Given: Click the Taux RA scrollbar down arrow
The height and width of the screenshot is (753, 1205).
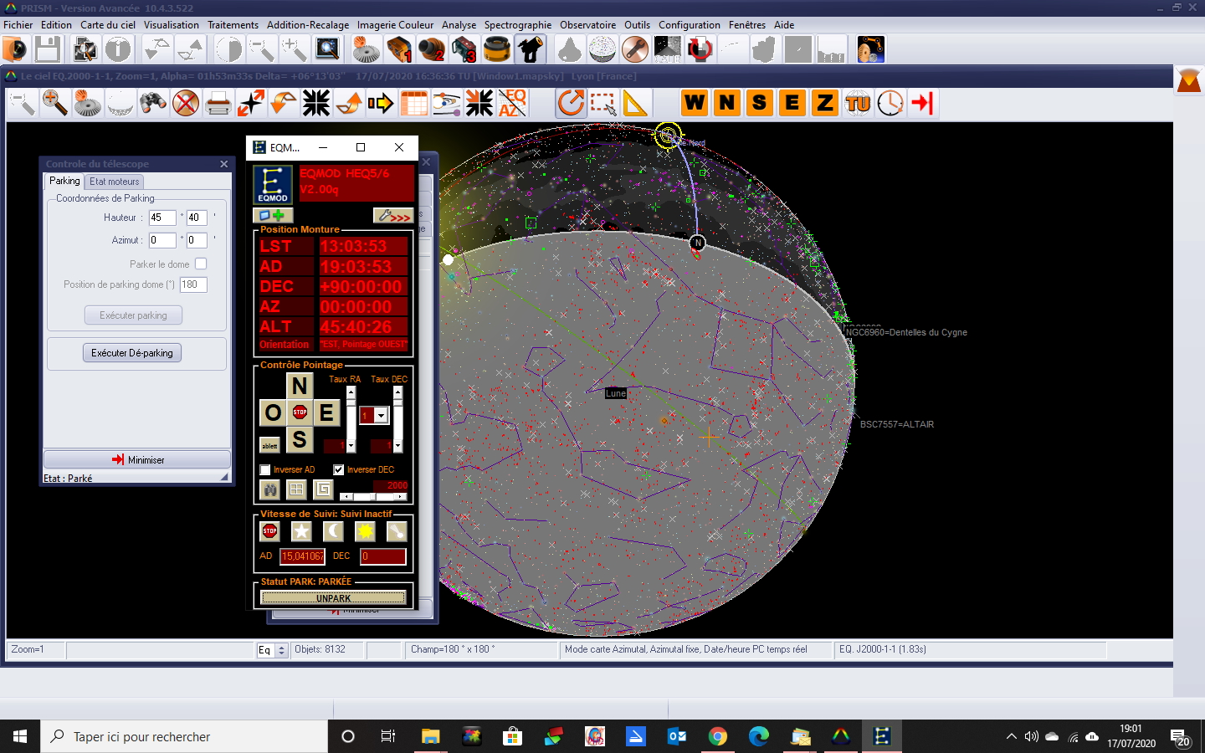Looking at the screenshot, I should pyautogui.click(x=351, y=447).
